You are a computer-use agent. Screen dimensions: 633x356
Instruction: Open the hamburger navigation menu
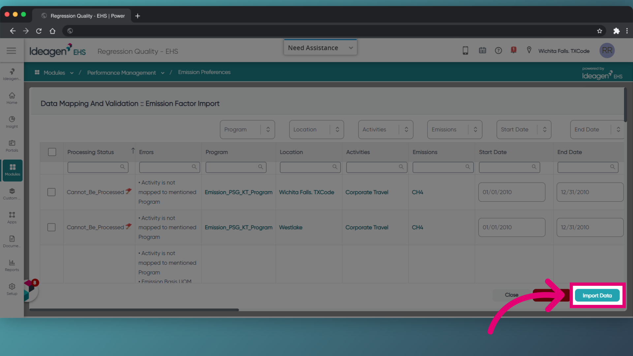click(11, 51)
